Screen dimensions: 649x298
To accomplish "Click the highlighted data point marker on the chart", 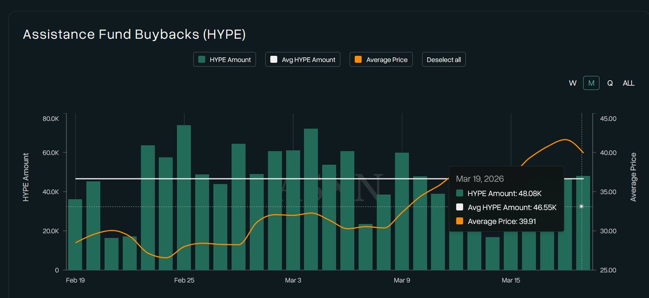I will coord(581,206).
